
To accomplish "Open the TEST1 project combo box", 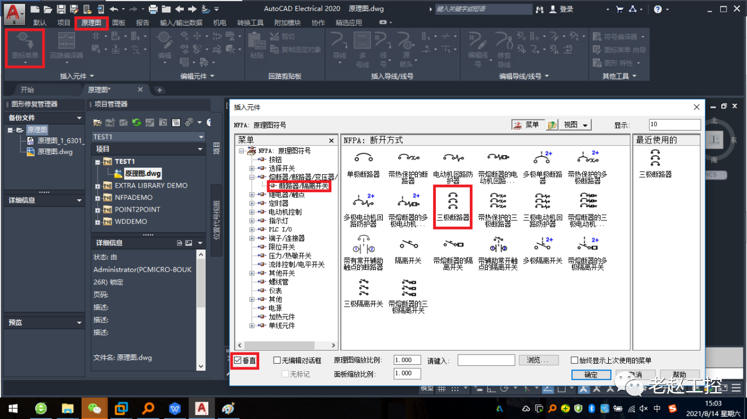I will (149, 136).
